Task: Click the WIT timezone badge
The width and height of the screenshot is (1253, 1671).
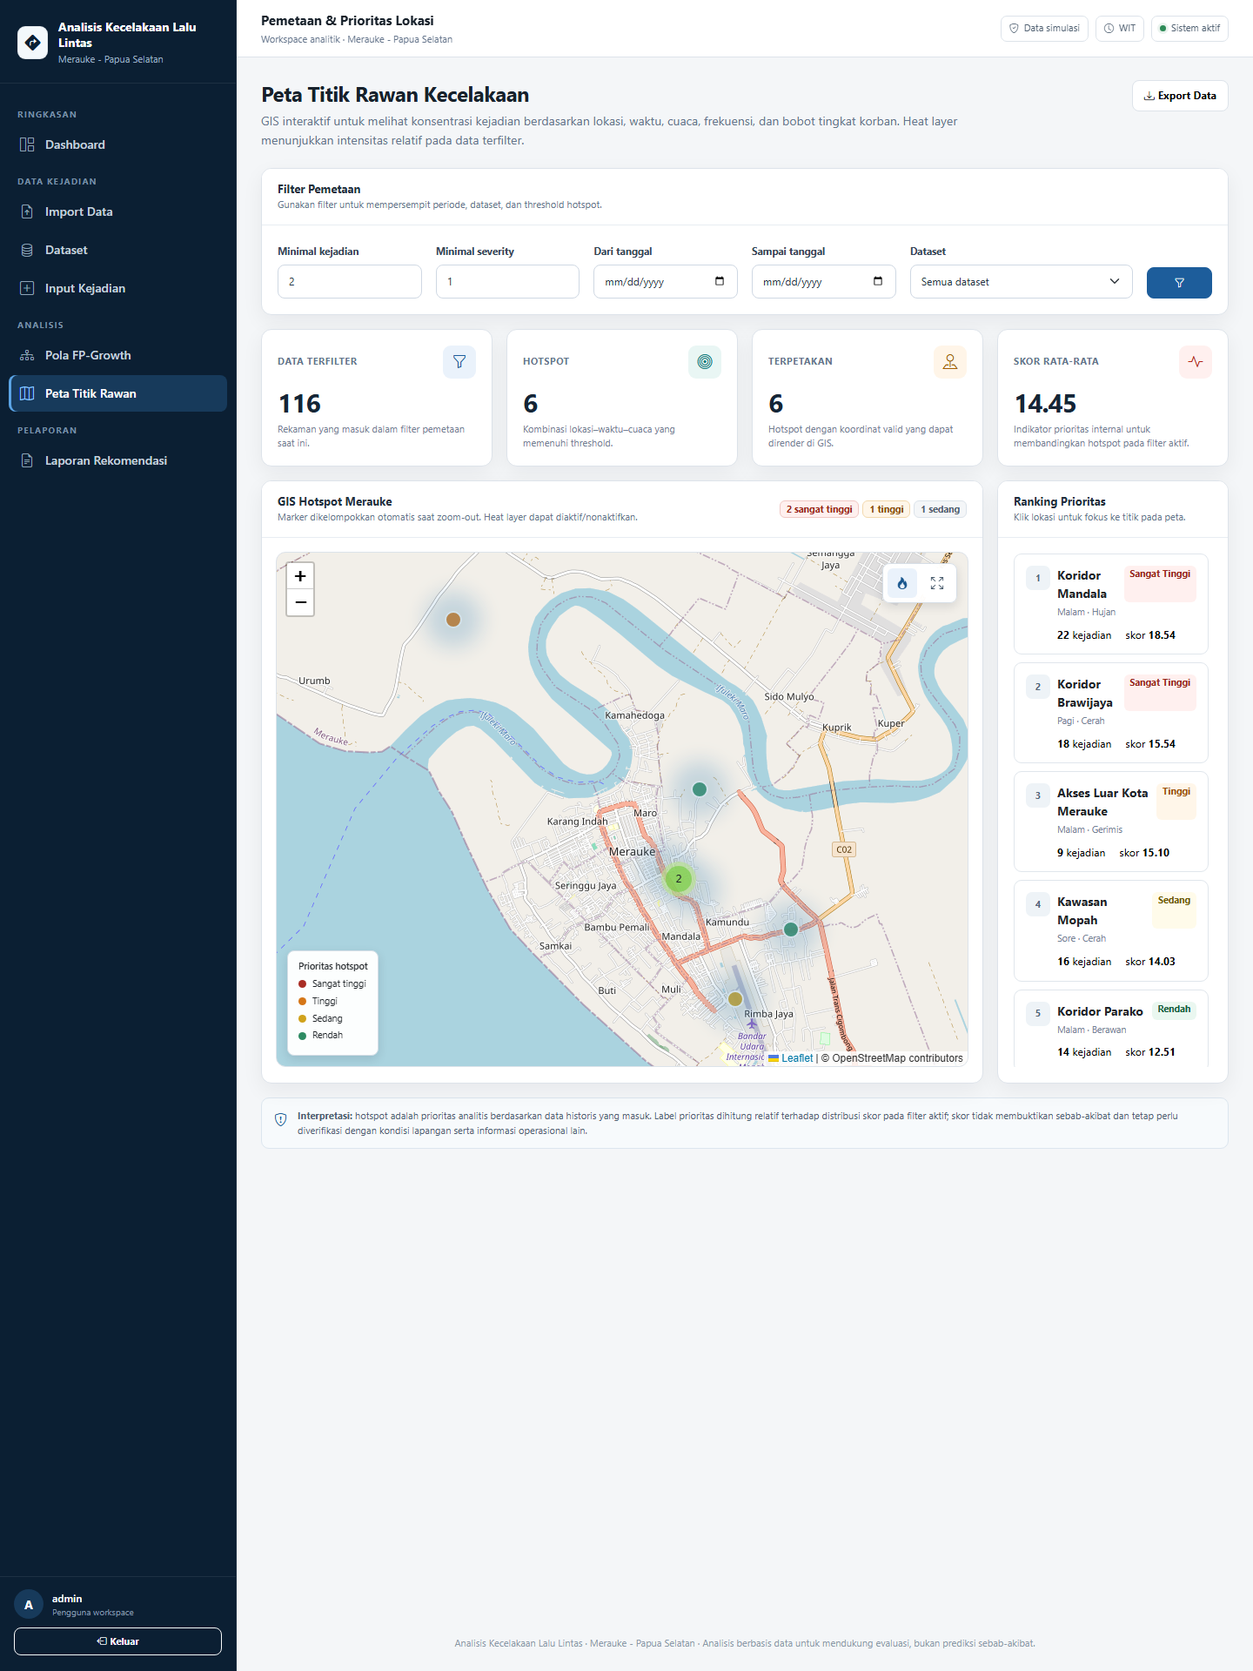Action: 1120,28
